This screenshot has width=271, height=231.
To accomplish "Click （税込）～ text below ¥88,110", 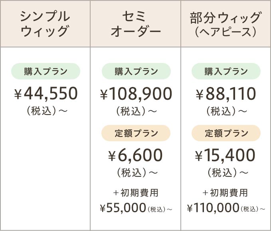I will pos(226,111).
